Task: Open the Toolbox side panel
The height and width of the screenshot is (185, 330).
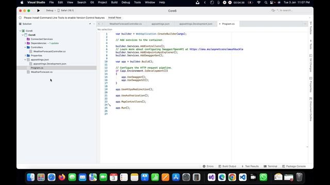Action: [x=310, y=28]
